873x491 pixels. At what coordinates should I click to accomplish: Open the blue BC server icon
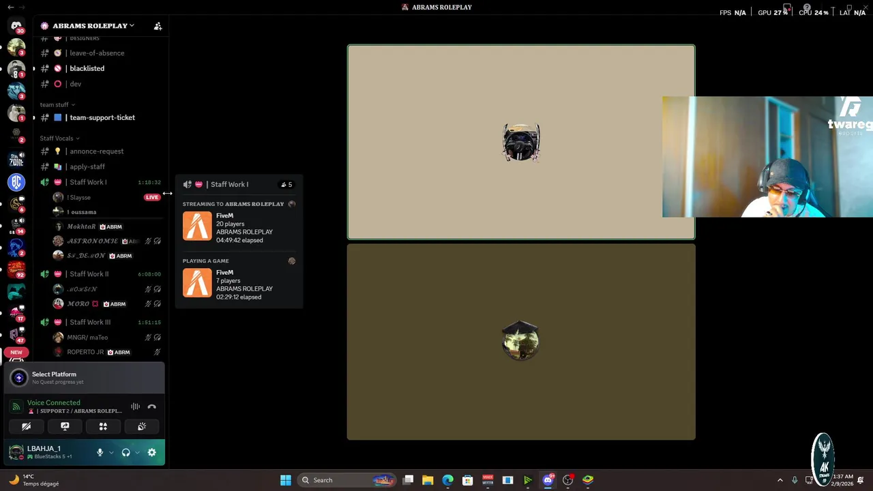click(x=16, y=182)
